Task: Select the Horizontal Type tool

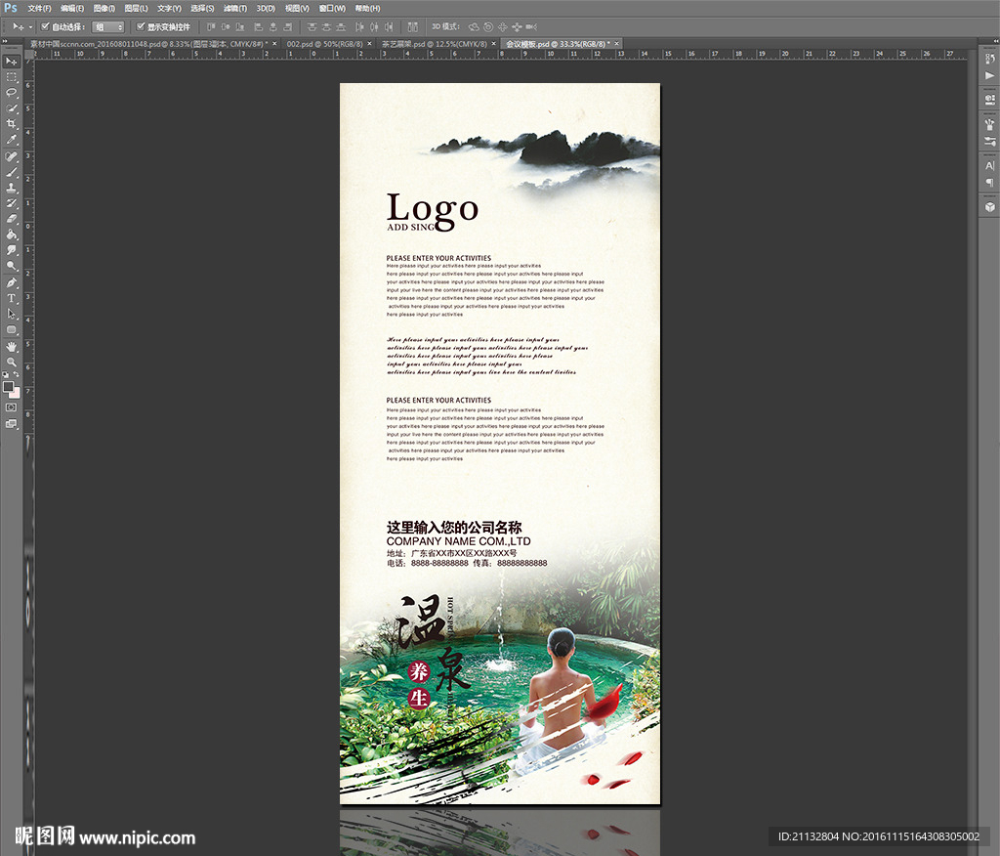Action: (12, 298)
